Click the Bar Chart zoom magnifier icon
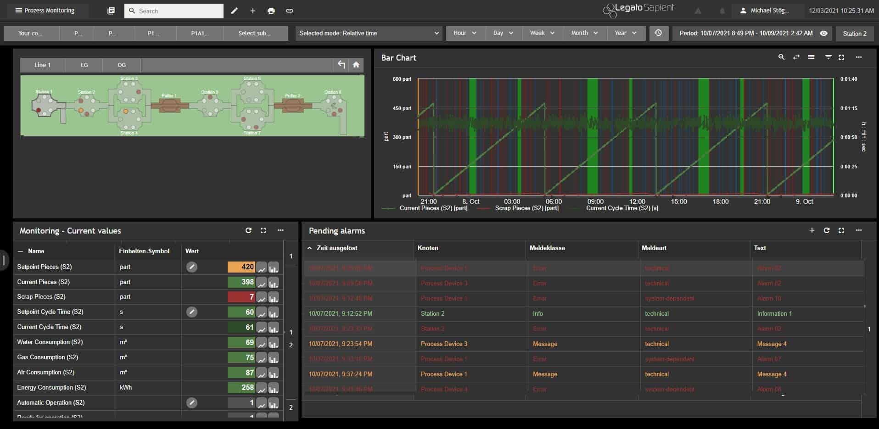The image size is (879, 429). [x=781, y=57]
